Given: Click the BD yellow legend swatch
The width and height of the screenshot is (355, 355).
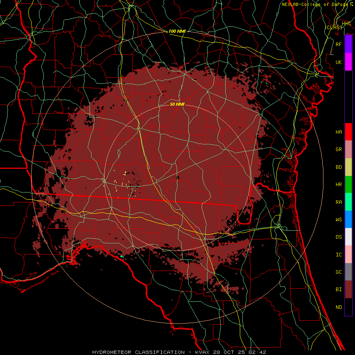Looking at the screenshot, I should (x=348, y=167).
